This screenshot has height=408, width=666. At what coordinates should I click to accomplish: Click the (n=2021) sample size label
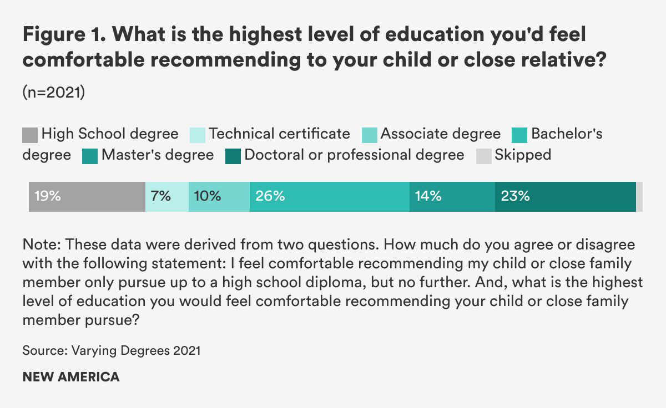(53, 93)
